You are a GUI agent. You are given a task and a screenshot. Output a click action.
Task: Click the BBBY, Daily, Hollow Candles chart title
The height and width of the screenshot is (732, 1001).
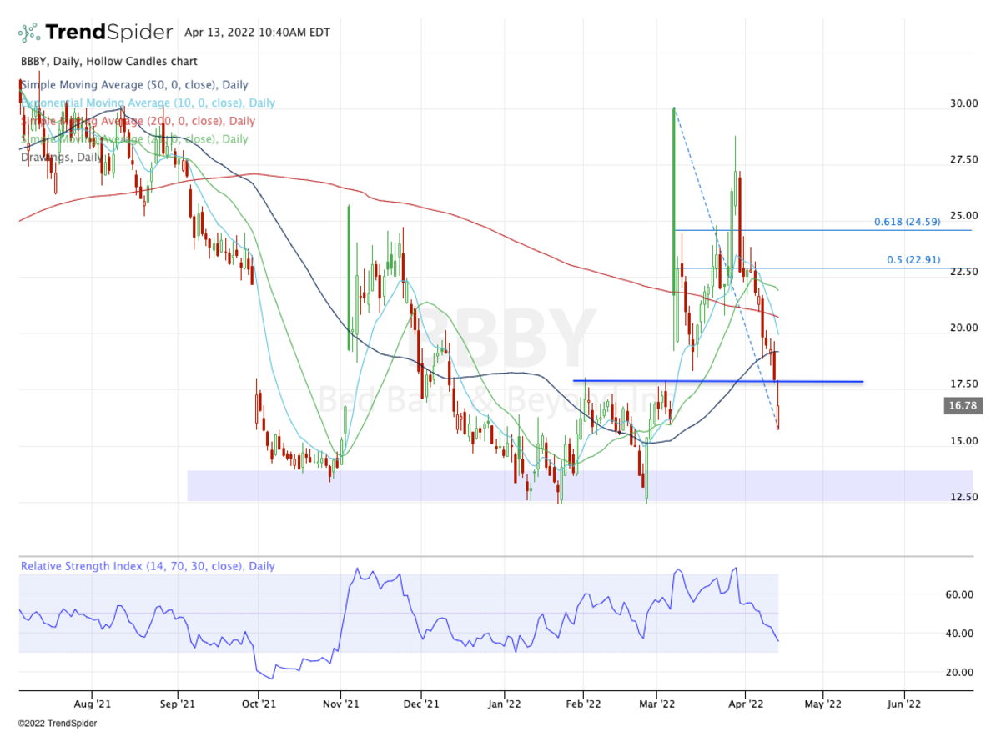coord(108,62)
